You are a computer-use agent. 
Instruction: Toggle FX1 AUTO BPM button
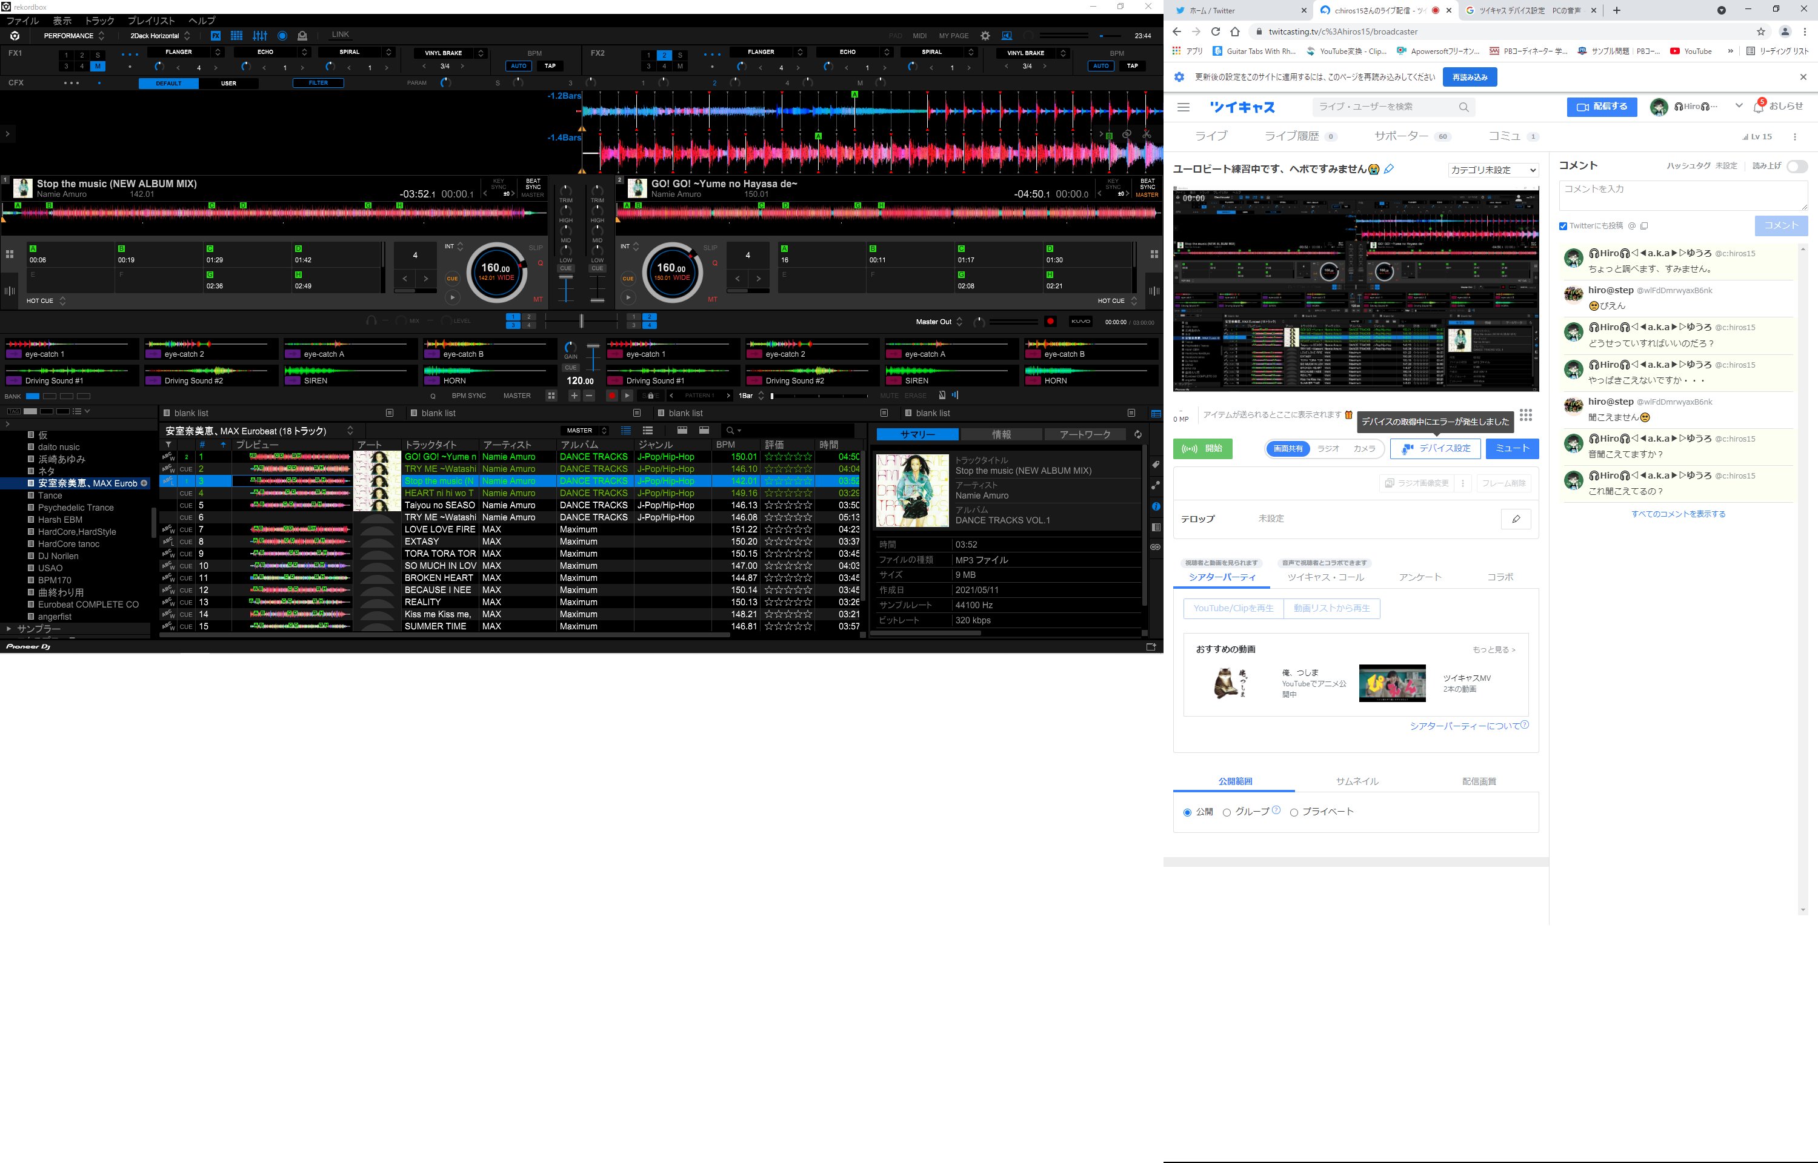point(518,65)
